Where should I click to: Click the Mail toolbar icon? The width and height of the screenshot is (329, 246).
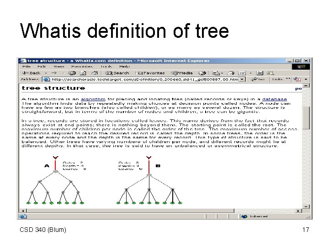pyautogui.click(x=216, y=73)
